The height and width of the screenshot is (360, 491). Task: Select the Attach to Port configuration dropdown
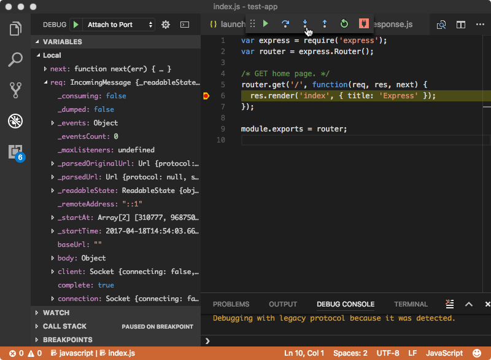[x=118, y=25]
